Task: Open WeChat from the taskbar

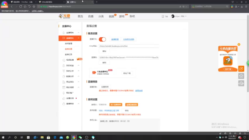Action: pos(80,137)
